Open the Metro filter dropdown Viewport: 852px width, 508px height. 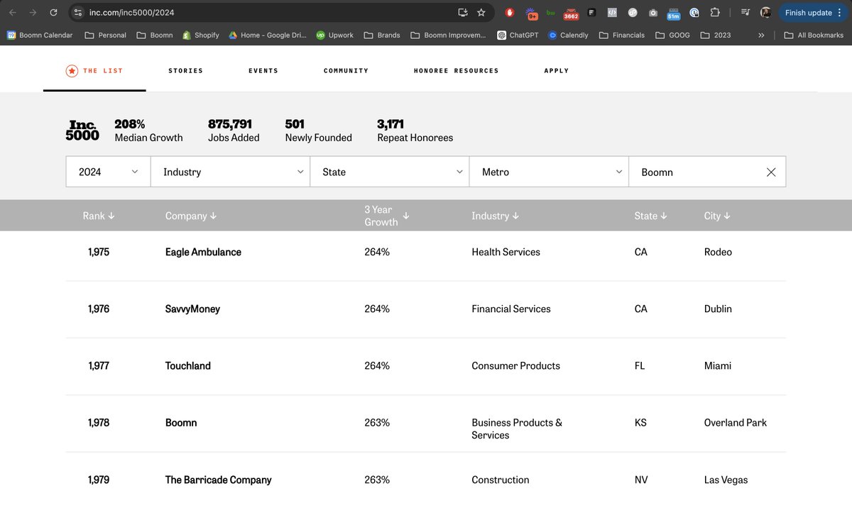(549, 172)
